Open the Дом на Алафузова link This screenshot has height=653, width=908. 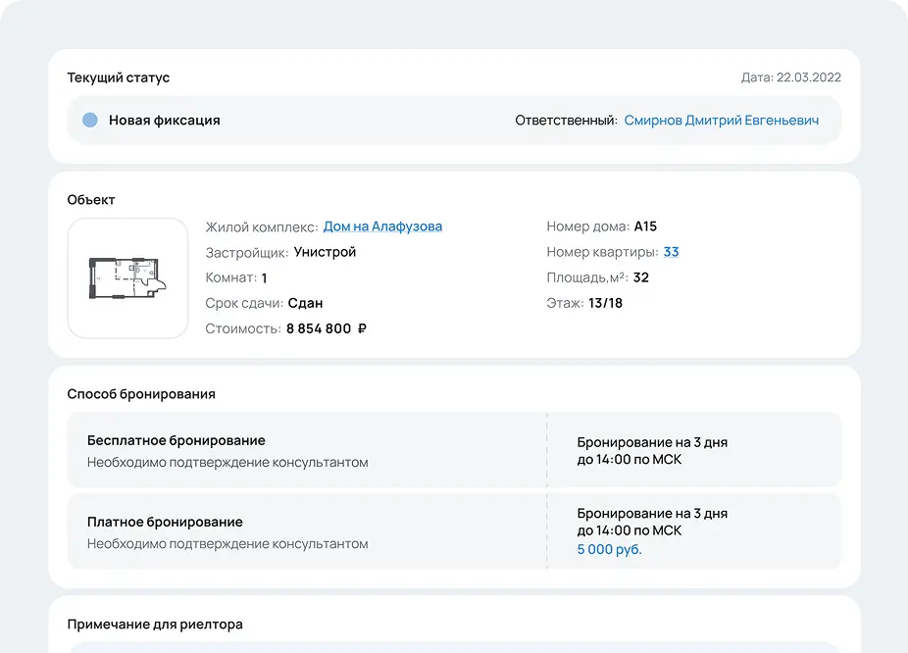(382, 226)
